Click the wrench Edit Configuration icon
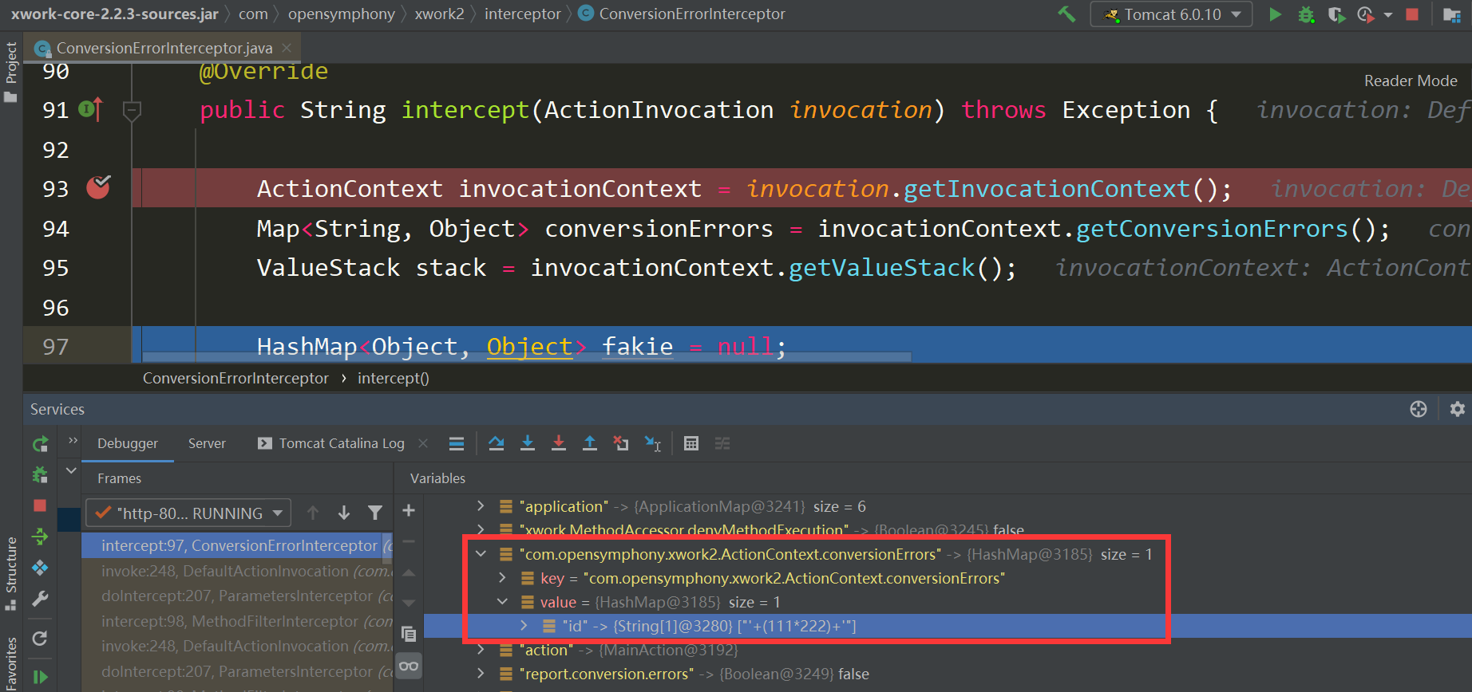1472x692 pixels. pyautogui.click(x=40, y=599)
